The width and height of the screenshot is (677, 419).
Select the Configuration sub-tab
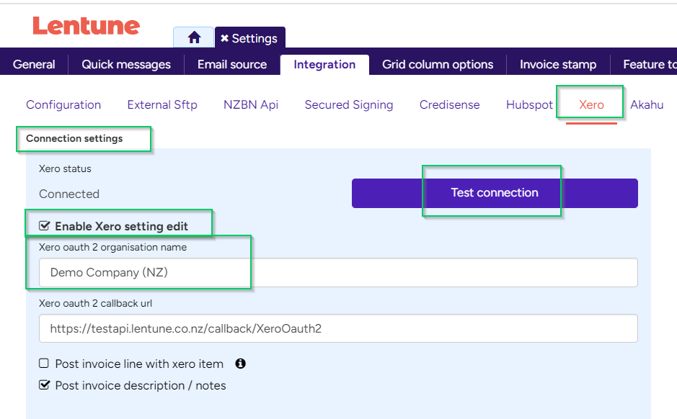[63, 104]
